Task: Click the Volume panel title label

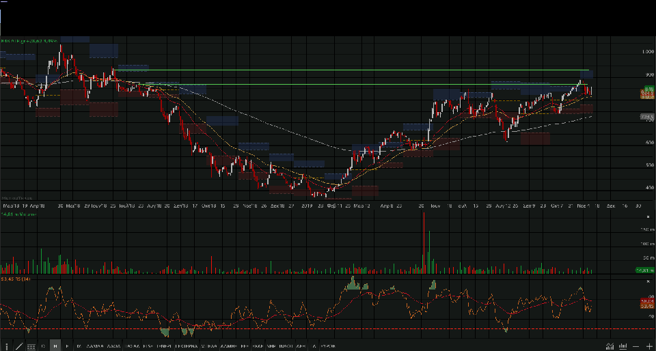Action: (x=18, y=214)
